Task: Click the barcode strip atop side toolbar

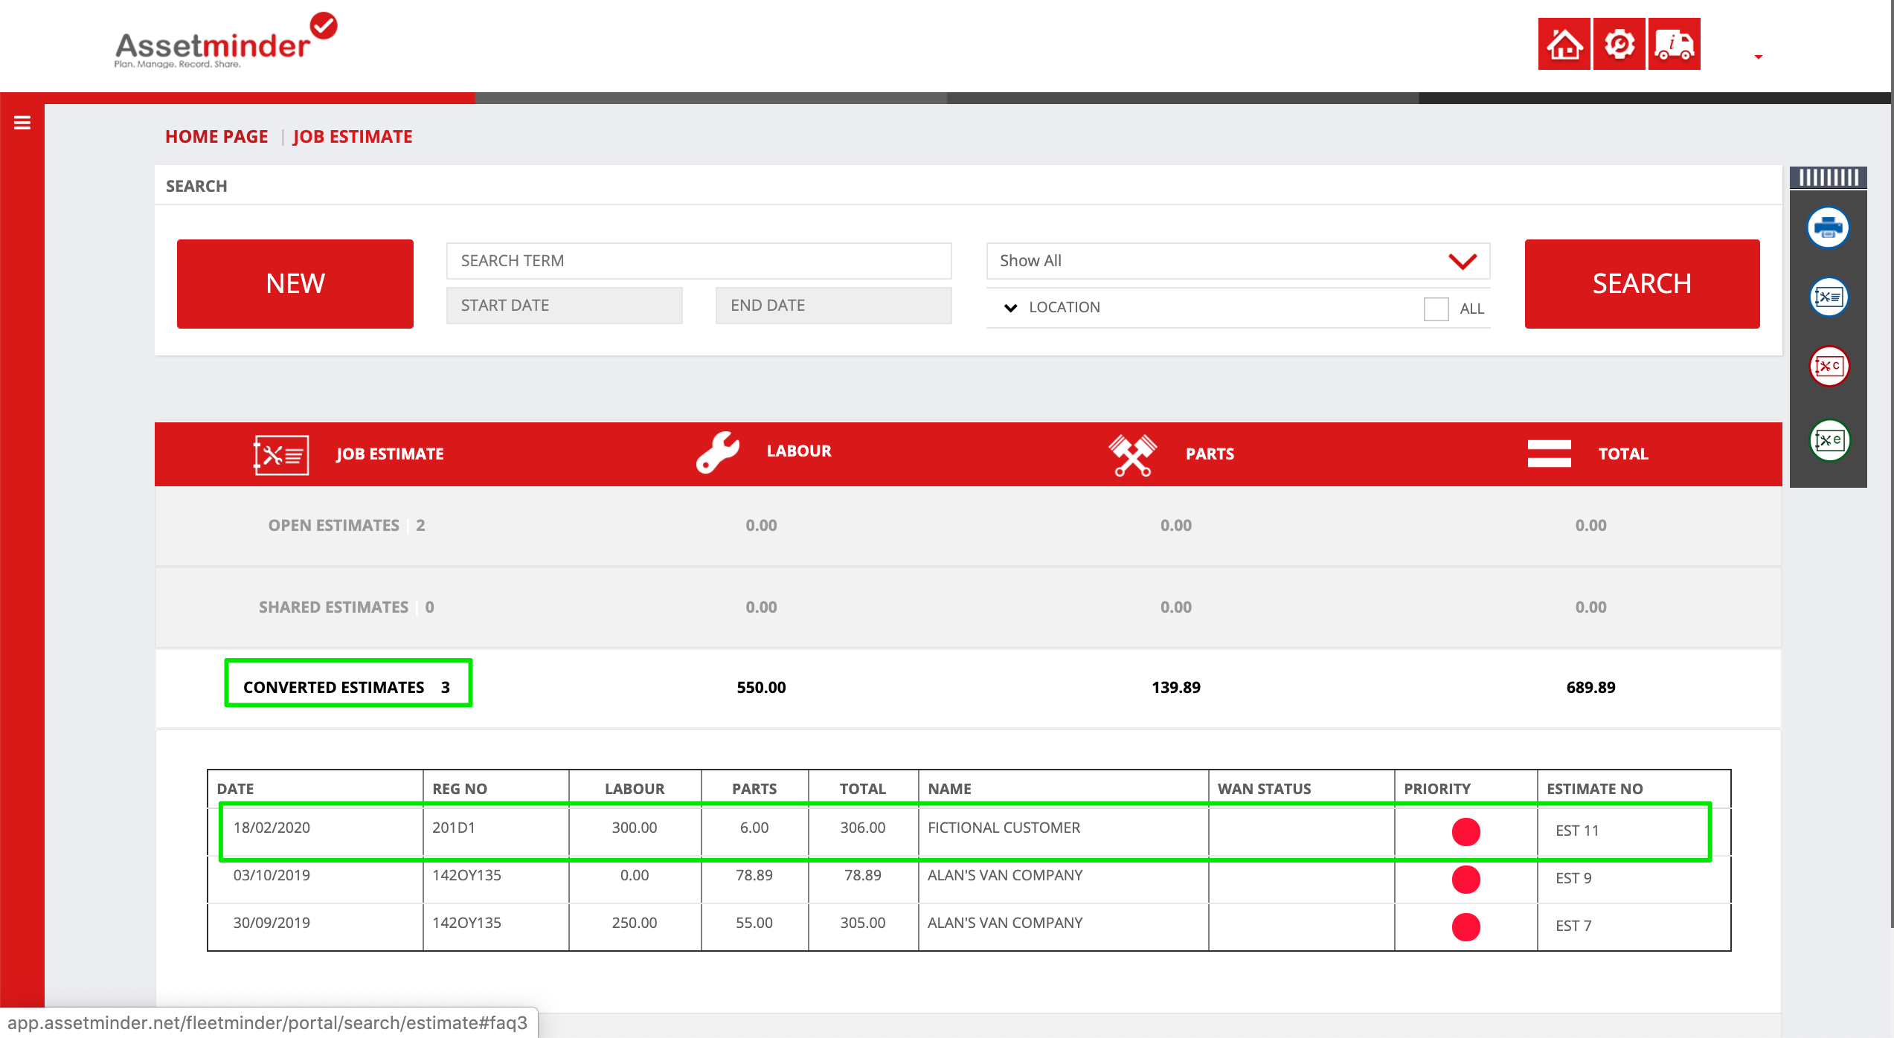Action: coord(1829,178)
